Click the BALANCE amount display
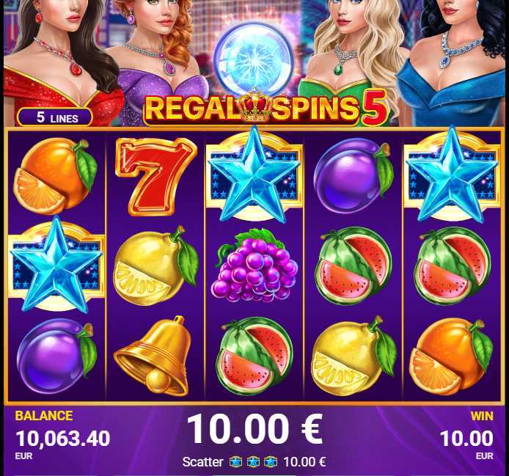Screen dimensions: 509x476 tap(63, 437)
